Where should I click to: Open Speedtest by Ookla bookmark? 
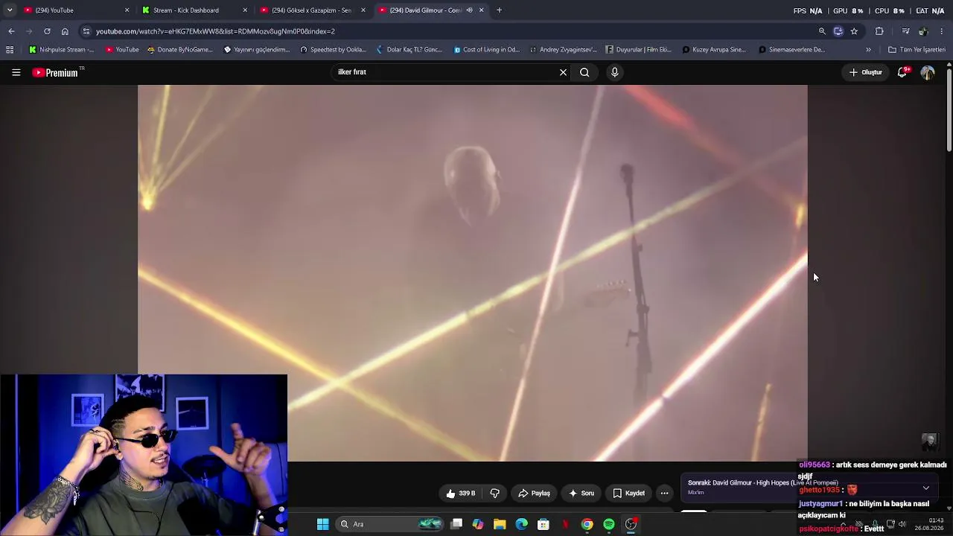pos(333,50)
